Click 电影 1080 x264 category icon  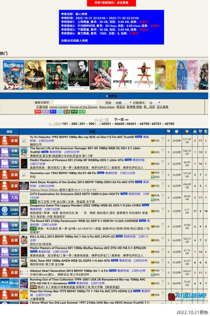(x=9, y=211)
